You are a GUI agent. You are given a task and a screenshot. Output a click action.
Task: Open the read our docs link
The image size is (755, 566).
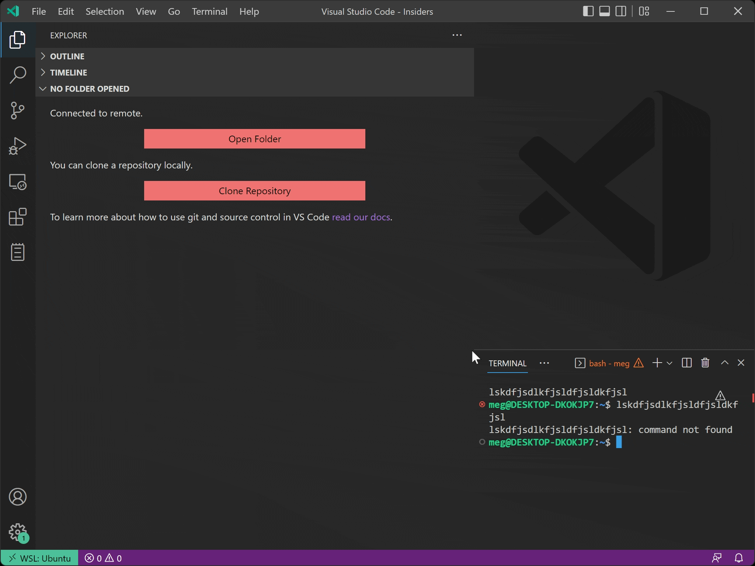click(361, 217)
